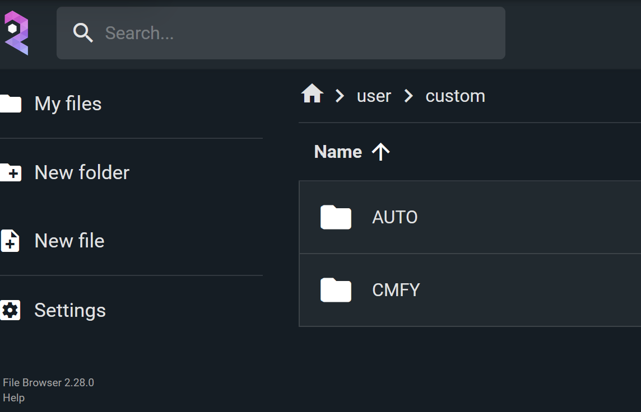The width and height of the screenshot is (641, 412).
Task: Click the New file icon in sidebar
Action: 11,241
